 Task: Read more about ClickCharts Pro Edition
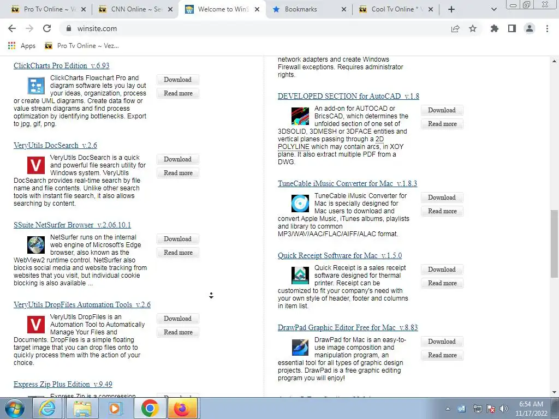pyautogui.click(x=178, y=93)
